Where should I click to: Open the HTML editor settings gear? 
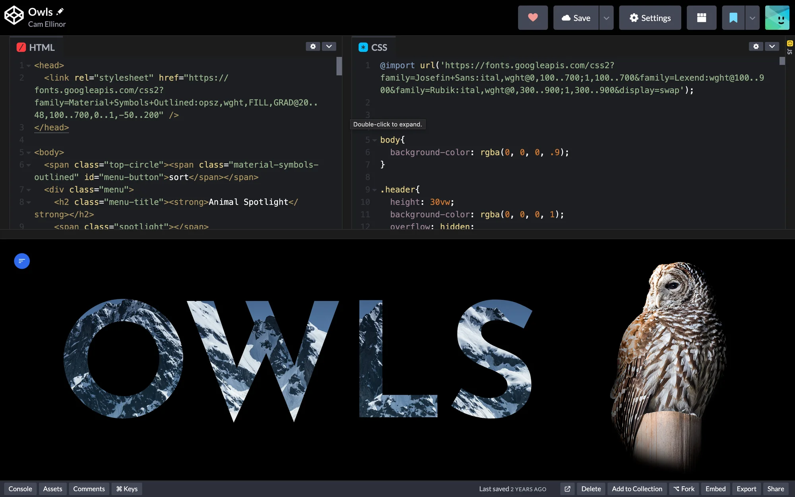click(x=313, y=47)
